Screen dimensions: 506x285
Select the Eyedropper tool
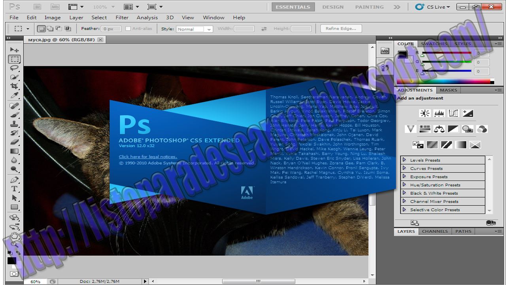(x=14, y=96)
